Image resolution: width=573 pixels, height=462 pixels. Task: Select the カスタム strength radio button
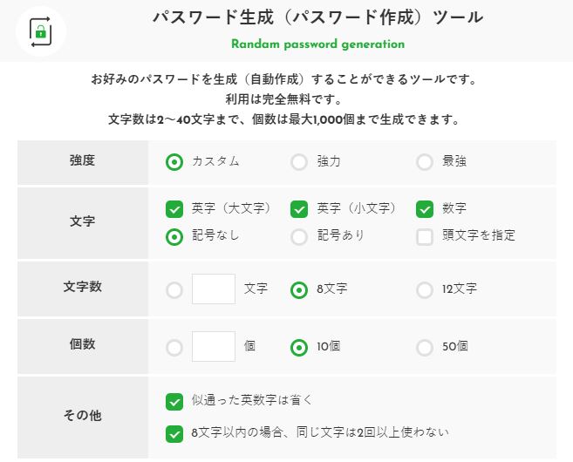click(x=174, y=161)
